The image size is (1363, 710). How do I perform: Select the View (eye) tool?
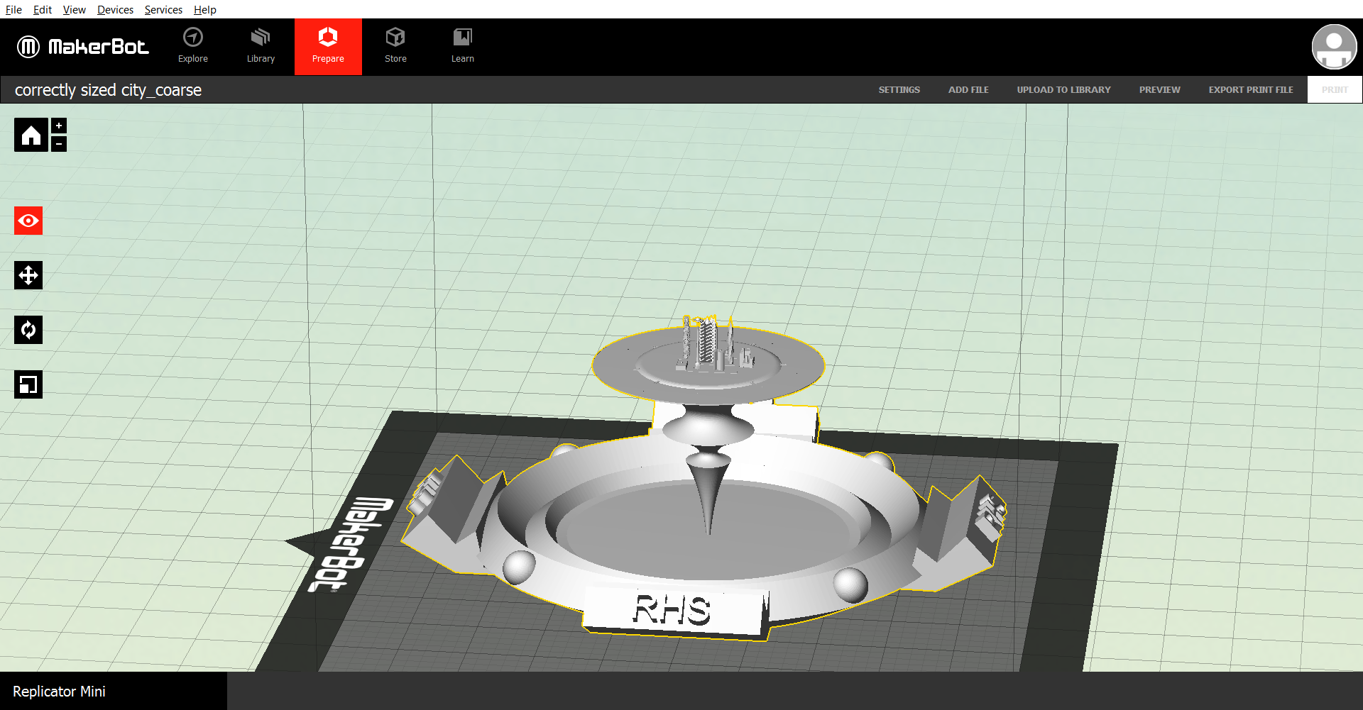point(28,221)
